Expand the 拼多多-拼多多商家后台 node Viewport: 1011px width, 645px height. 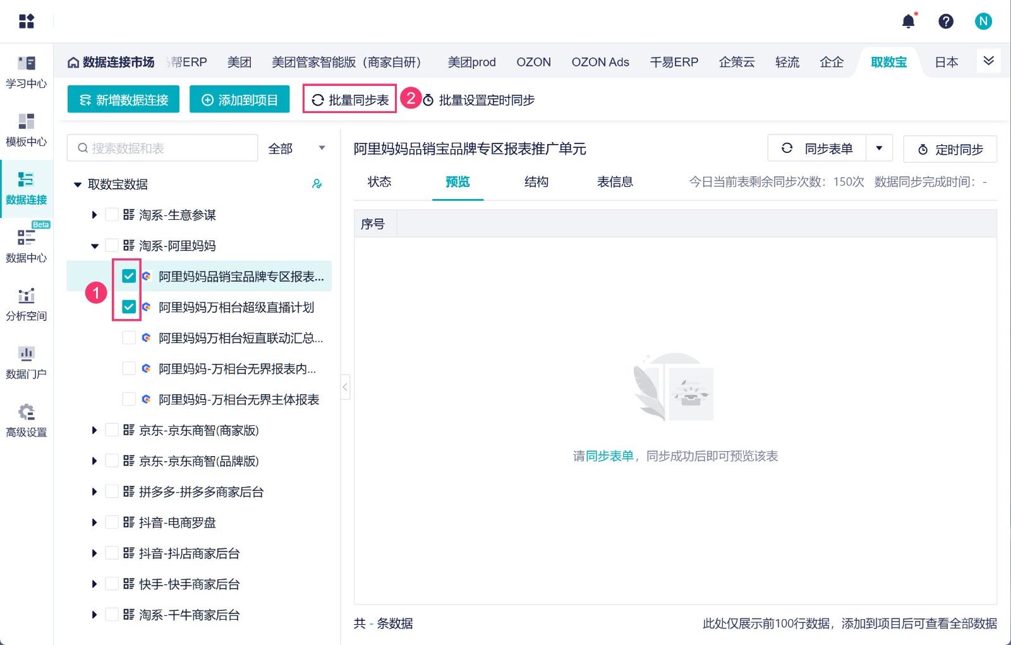[94, 491]
